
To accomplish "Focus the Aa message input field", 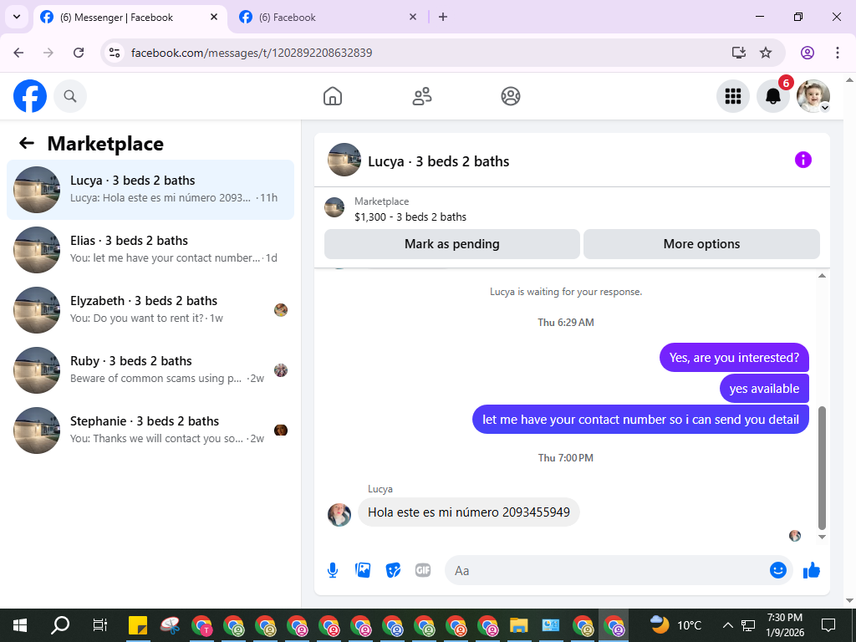I will (x=606, y=570).
